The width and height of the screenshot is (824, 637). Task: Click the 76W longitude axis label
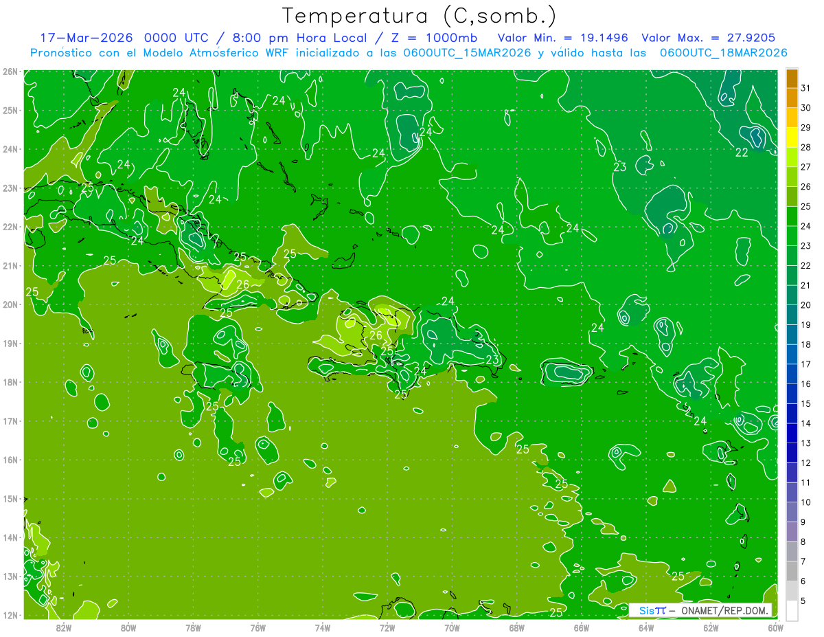click(257, 627)
